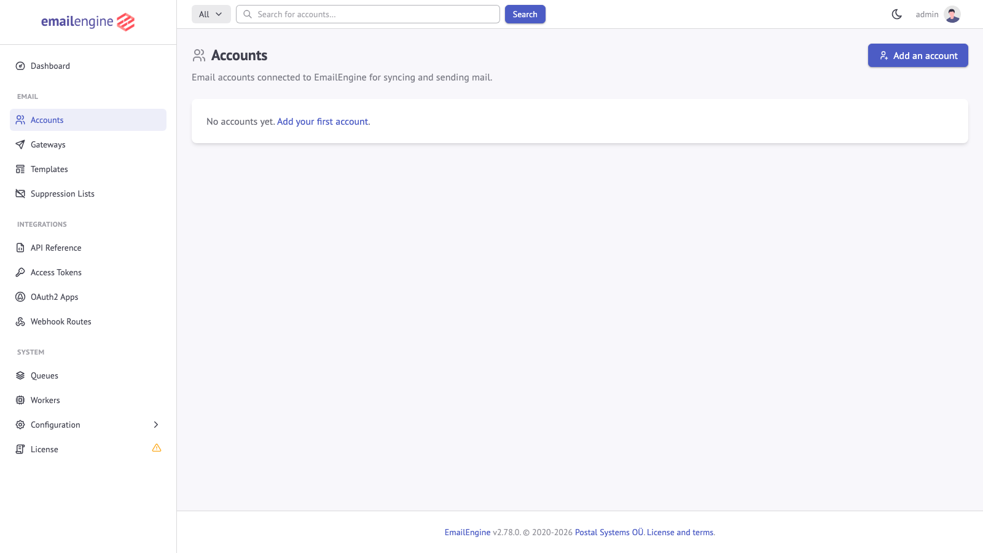983x553 pixels.
Task: Toggle dark mode with moon icon
Action: tap(897, 14)
